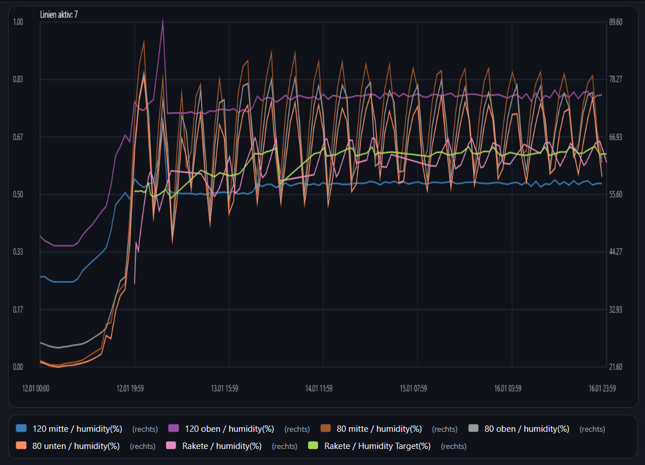Click the orange swatch for 80 unten humidity
The height and width of the screenshot is (465, 645).
22,446
